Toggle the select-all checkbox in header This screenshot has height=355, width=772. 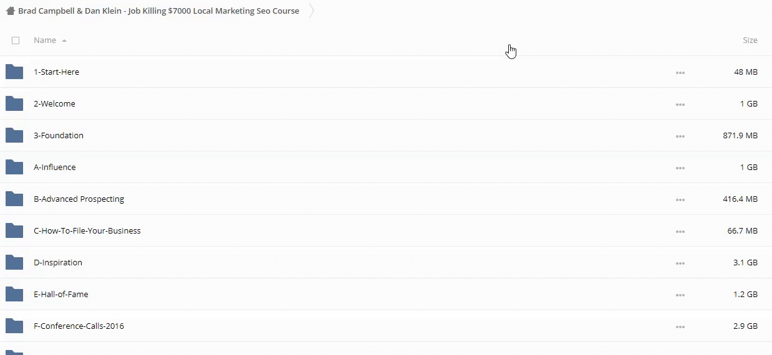pyautogui.click(x=16, y=40)
